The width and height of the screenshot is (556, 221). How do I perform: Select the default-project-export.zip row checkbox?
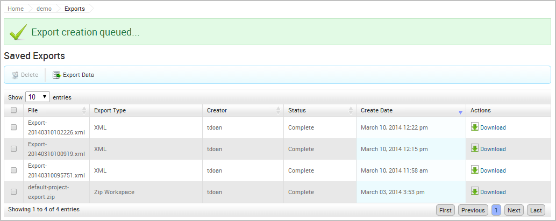click(x=14, y=192)
